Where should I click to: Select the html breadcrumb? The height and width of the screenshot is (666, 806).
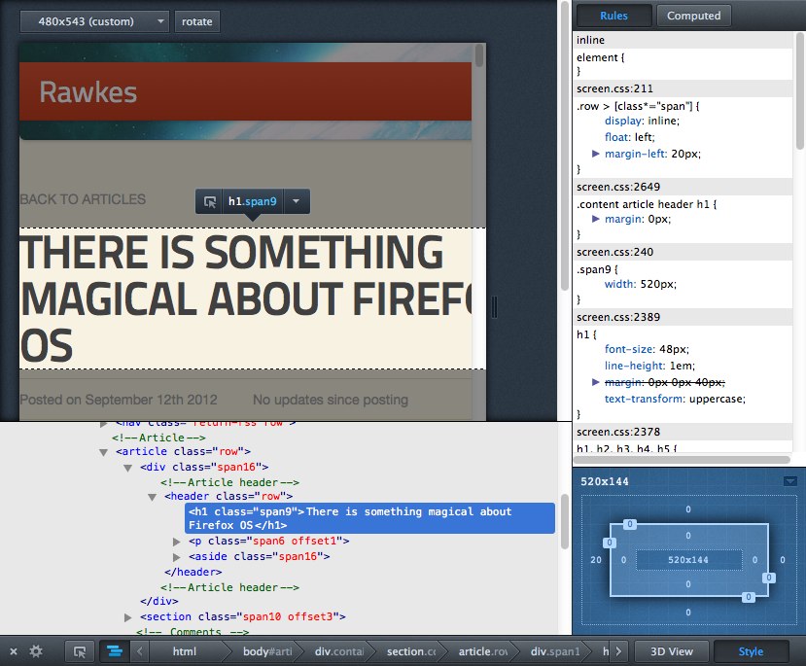tap(185, 651)
